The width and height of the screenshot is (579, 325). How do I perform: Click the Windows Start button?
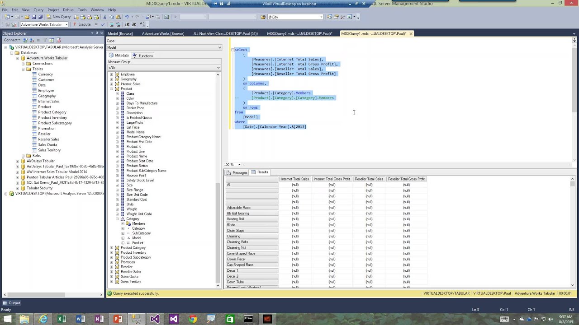point(7,319)
